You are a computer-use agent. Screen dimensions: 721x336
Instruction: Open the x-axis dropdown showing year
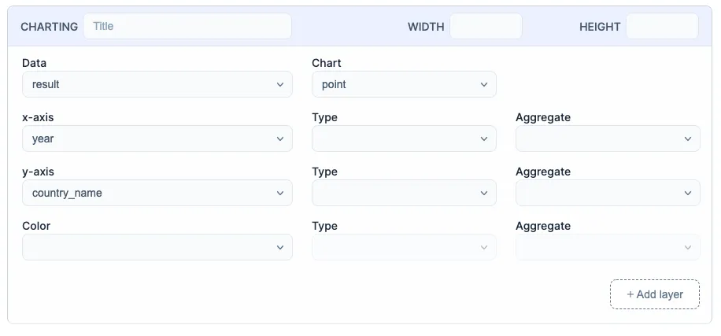pos(157,138)
